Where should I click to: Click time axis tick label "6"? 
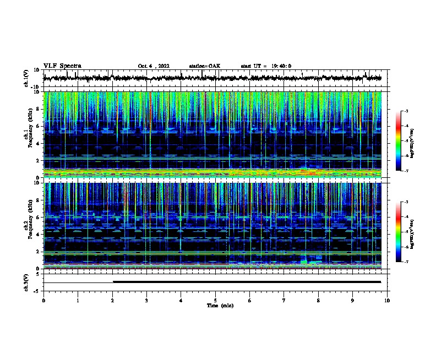250,301
